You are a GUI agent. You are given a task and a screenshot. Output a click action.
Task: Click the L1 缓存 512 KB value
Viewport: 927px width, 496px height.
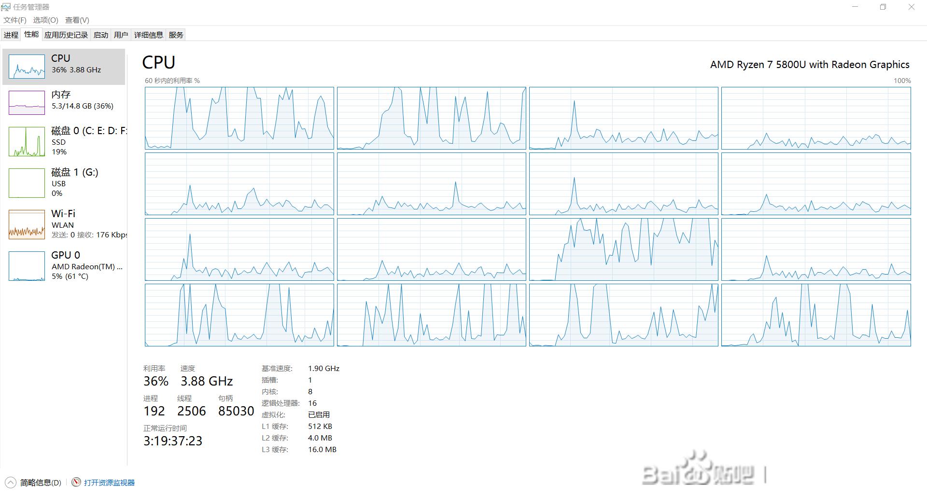320,426
